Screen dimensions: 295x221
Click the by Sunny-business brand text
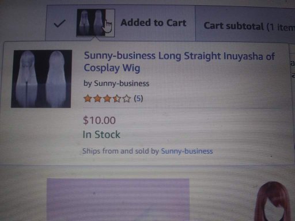click(116, 83)
